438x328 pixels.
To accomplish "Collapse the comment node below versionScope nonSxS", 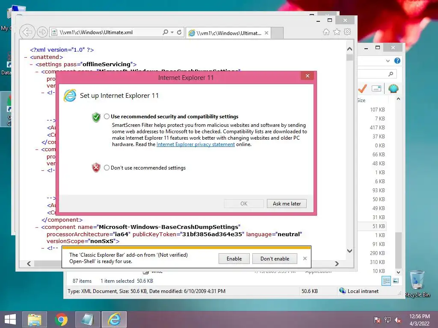I will tap(43, 248).
